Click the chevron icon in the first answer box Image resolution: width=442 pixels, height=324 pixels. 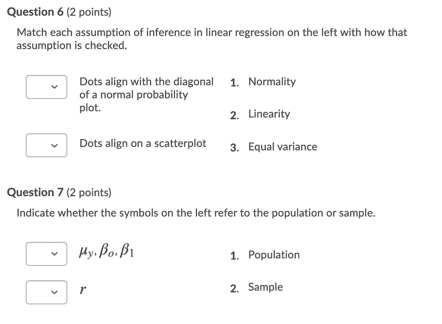pyautogui.click(x=54, y=87)
